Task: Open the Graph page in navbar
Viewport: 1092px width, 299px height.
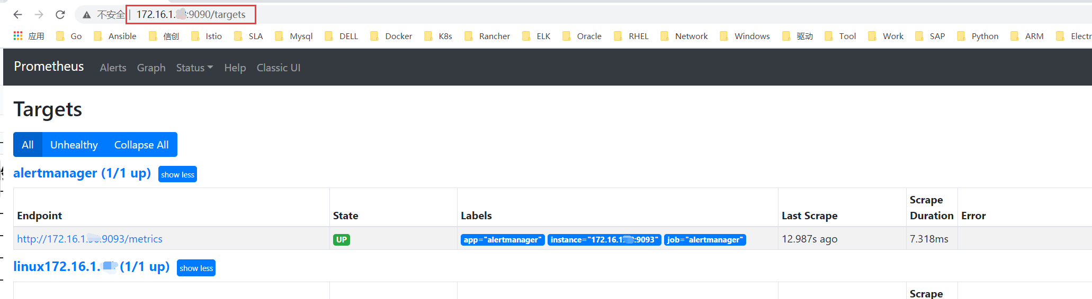Action: pos(151,68)
